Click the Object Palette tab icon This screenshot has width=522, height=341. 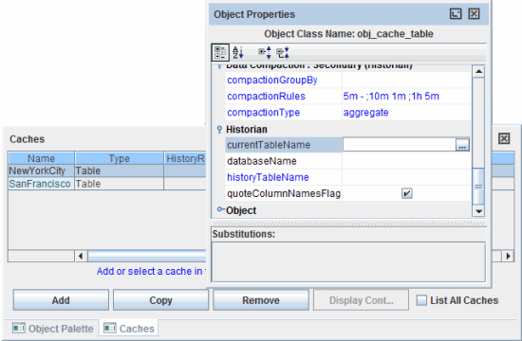19,328
